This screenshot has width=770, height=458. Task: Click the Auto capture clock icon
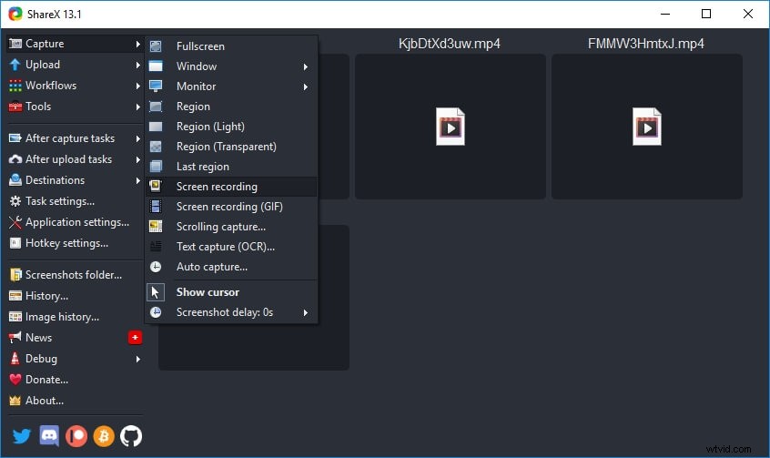[x=156, y=267]
